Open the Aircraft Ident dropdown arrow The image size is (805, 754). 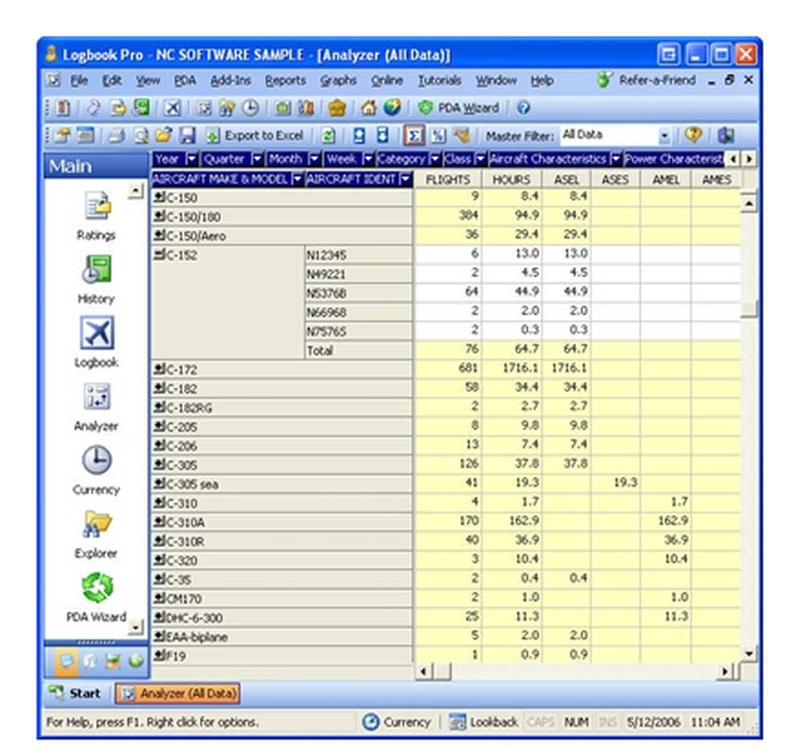(406, 180)
